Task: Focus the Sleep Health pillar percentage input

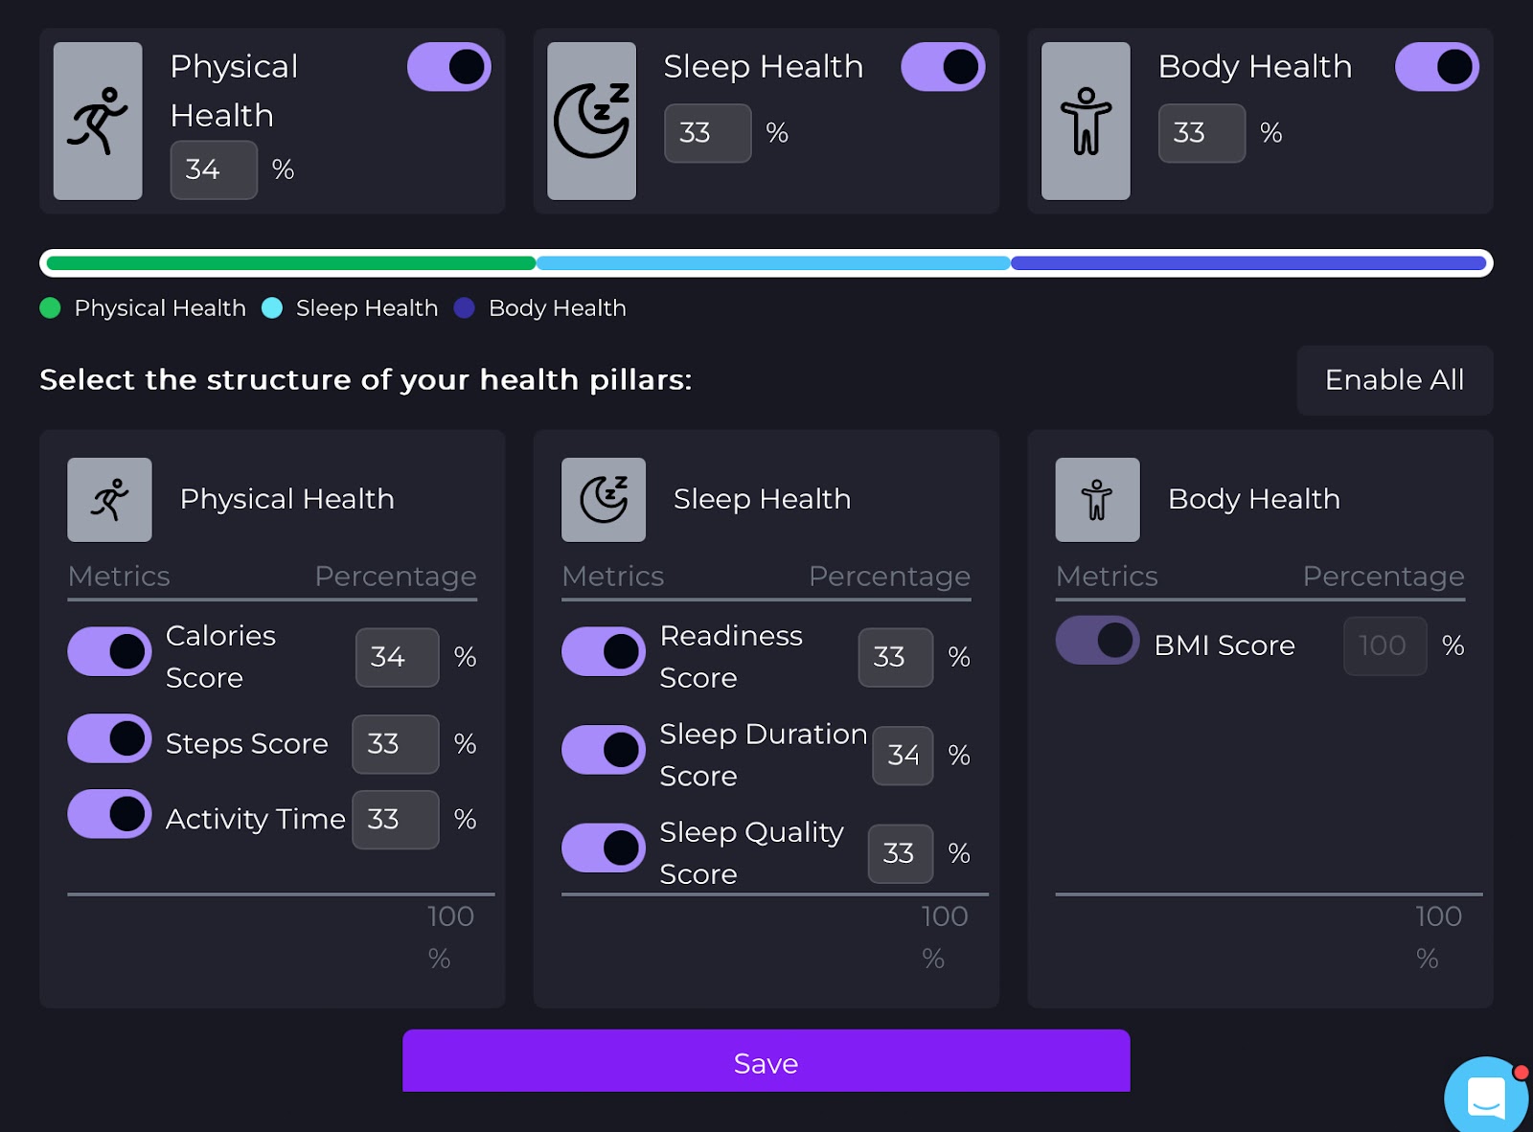Action: coord(707,133)
